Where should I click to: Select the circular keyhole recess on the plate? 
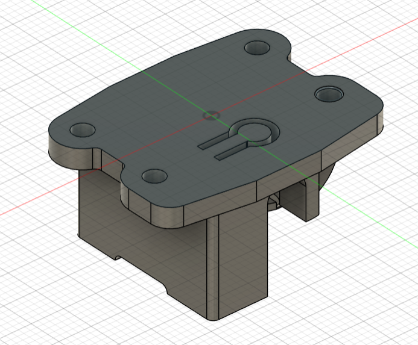click(255, 131)
